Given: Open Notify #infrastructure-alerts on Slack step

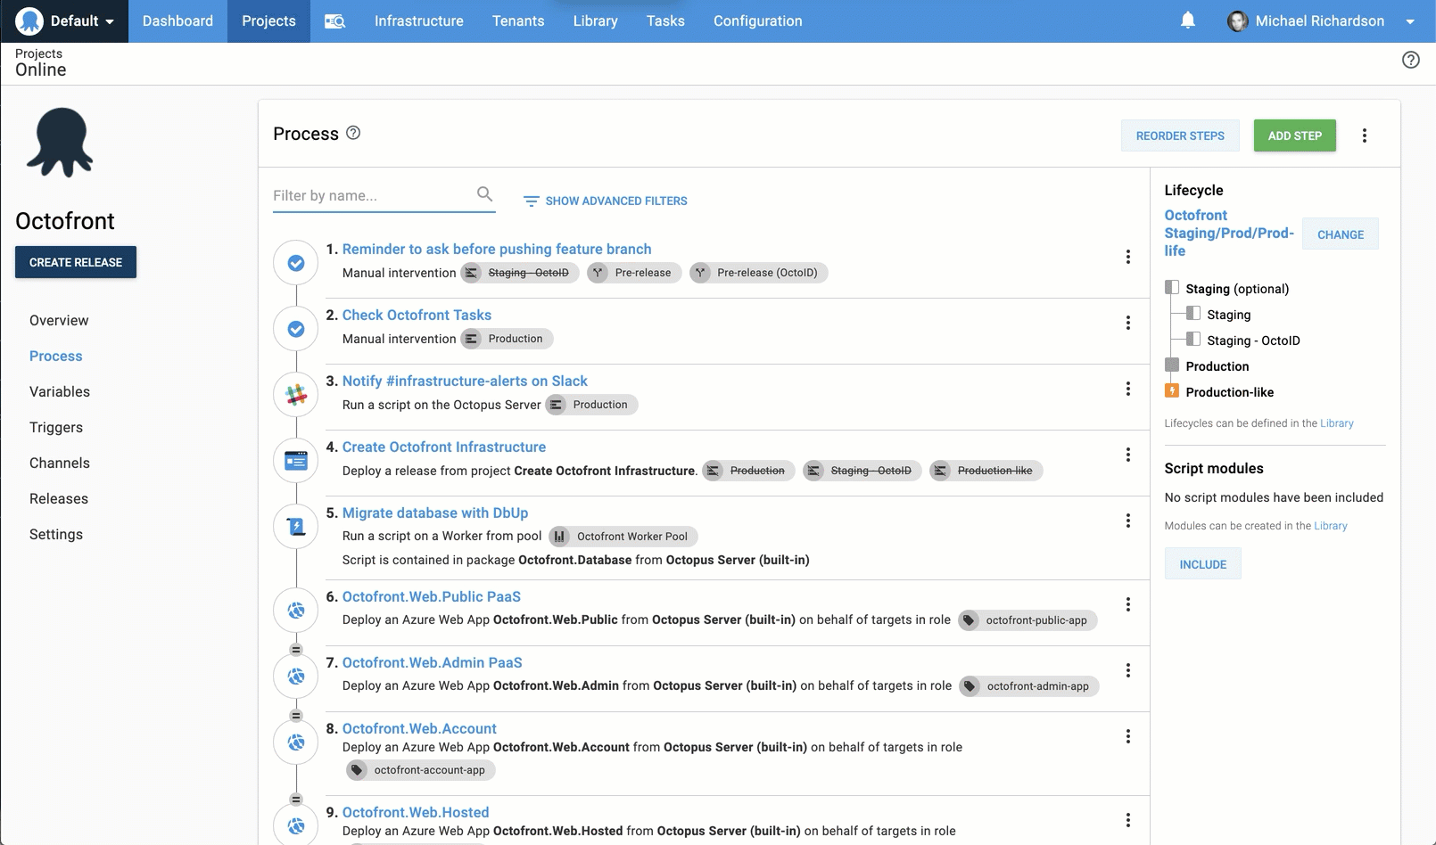Looking at the screenshot, I should [465, 381].
